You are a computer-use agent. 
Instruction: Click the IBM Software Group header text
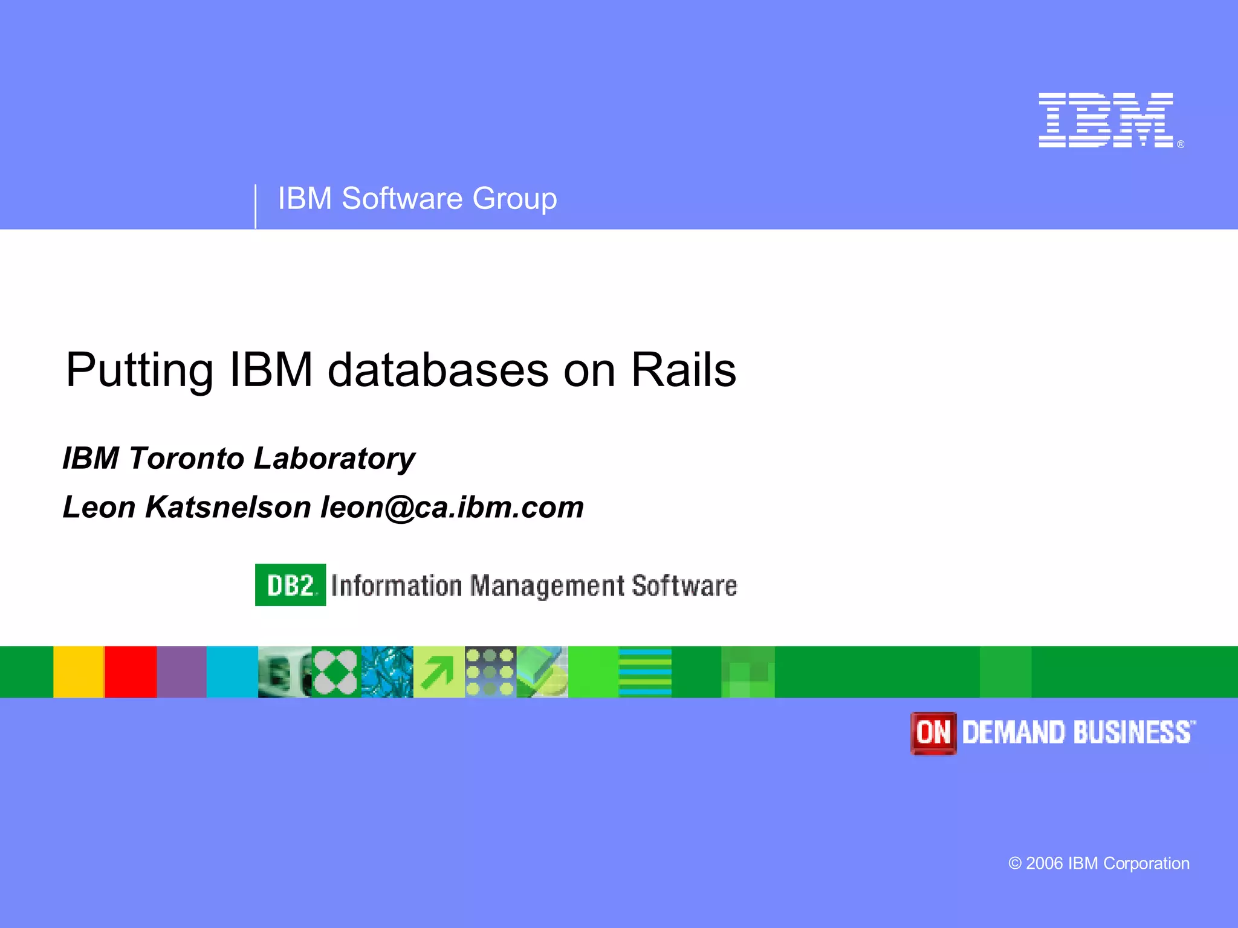[x=417, y=198]
